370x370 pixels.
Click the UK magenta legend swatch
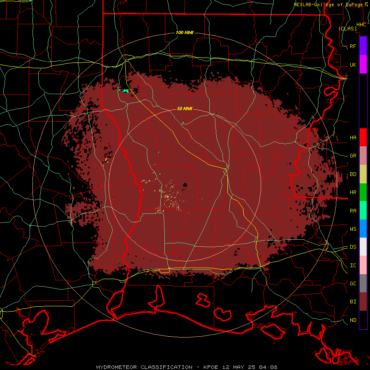(363, 65)
